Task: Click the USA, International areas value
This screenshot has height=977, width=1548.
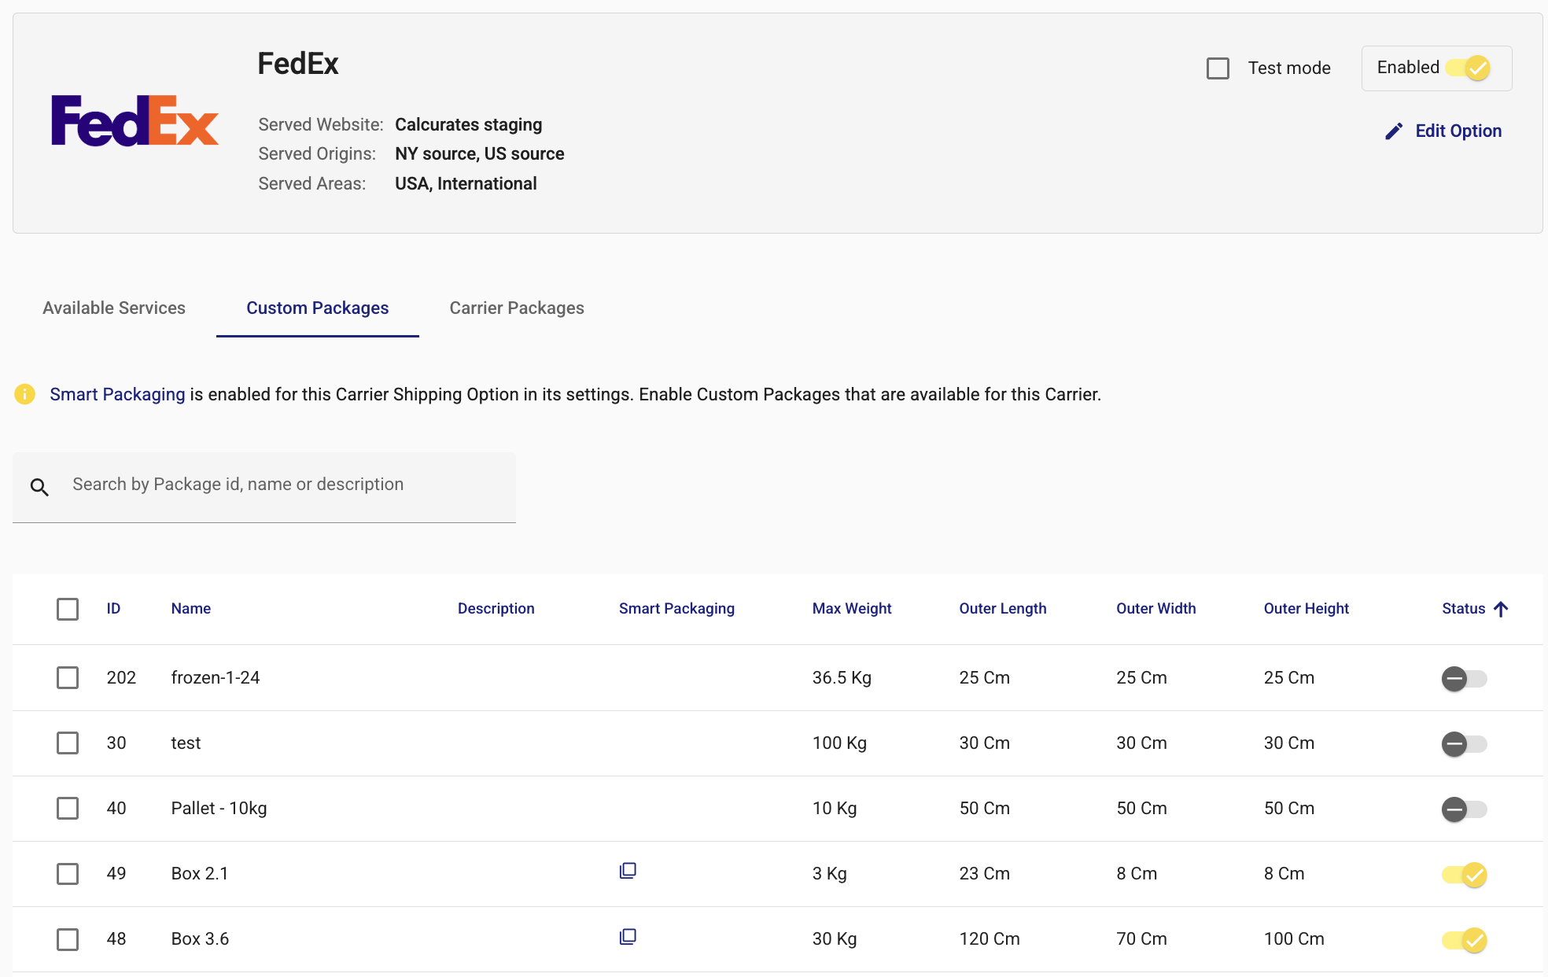Action: [466, 183]
